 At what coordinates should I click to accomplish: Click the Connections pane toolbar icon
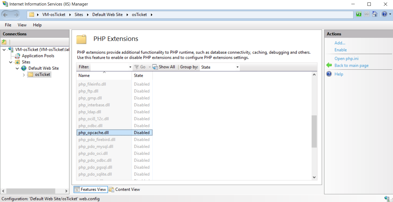pyautogui.click(x=4, y=42)
